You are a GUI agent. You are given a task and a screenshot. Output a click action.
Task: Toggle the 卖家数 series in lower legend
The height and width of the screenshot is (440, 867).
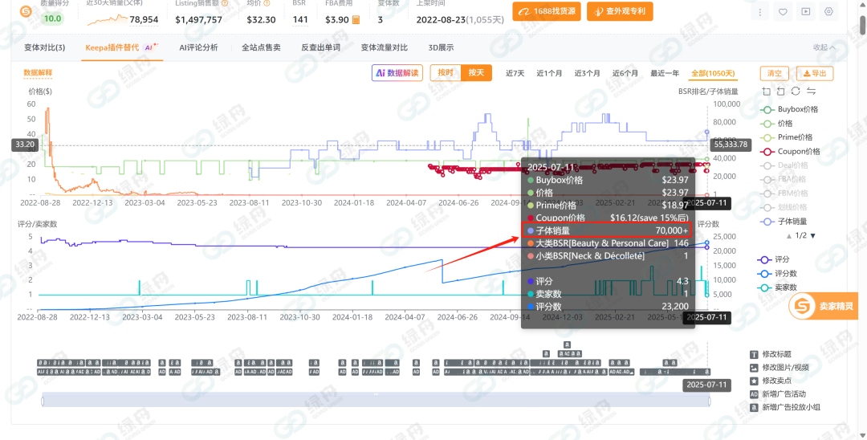[x=777, y=287]
